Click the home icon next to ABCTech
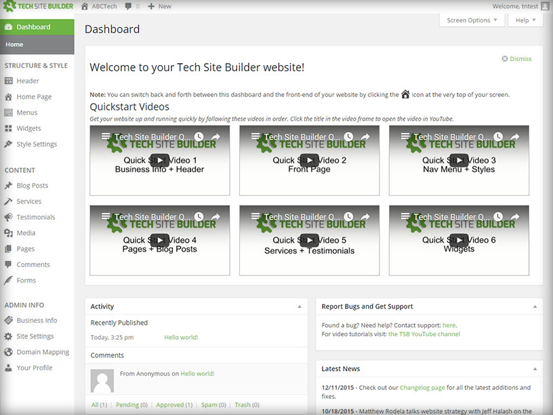Viewport: 553px width, 415px height. coord(84,6)
